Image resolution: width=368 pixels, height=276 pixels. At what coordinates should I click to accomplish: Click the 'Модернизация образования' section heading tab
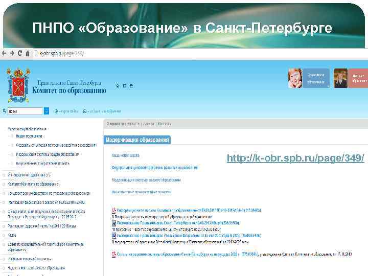point(137,140)
